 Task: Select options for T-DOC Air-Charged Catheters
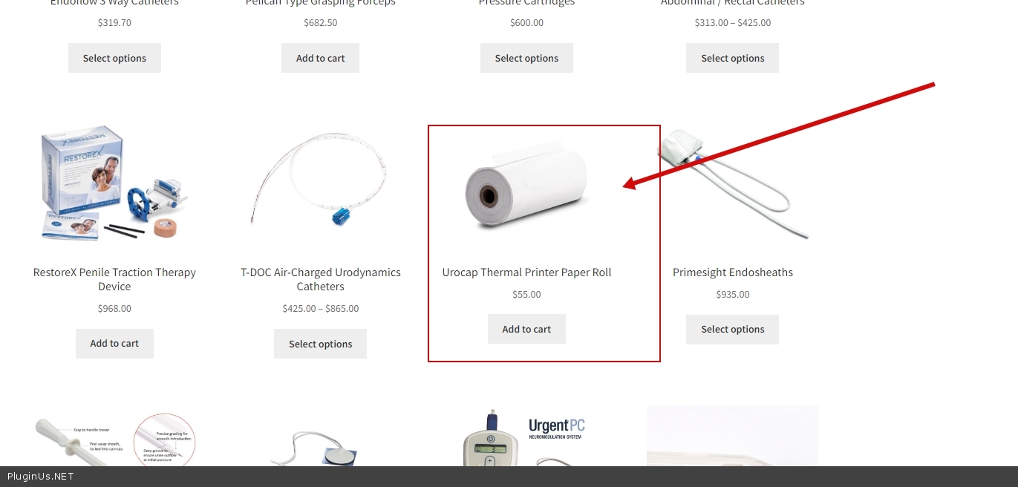click(320, 344)
